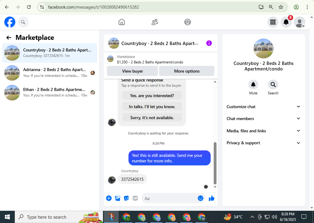Open Facebook search magnifier
Image resolution: width=314 pixels, height=223 pixels.
click(23, 22)
